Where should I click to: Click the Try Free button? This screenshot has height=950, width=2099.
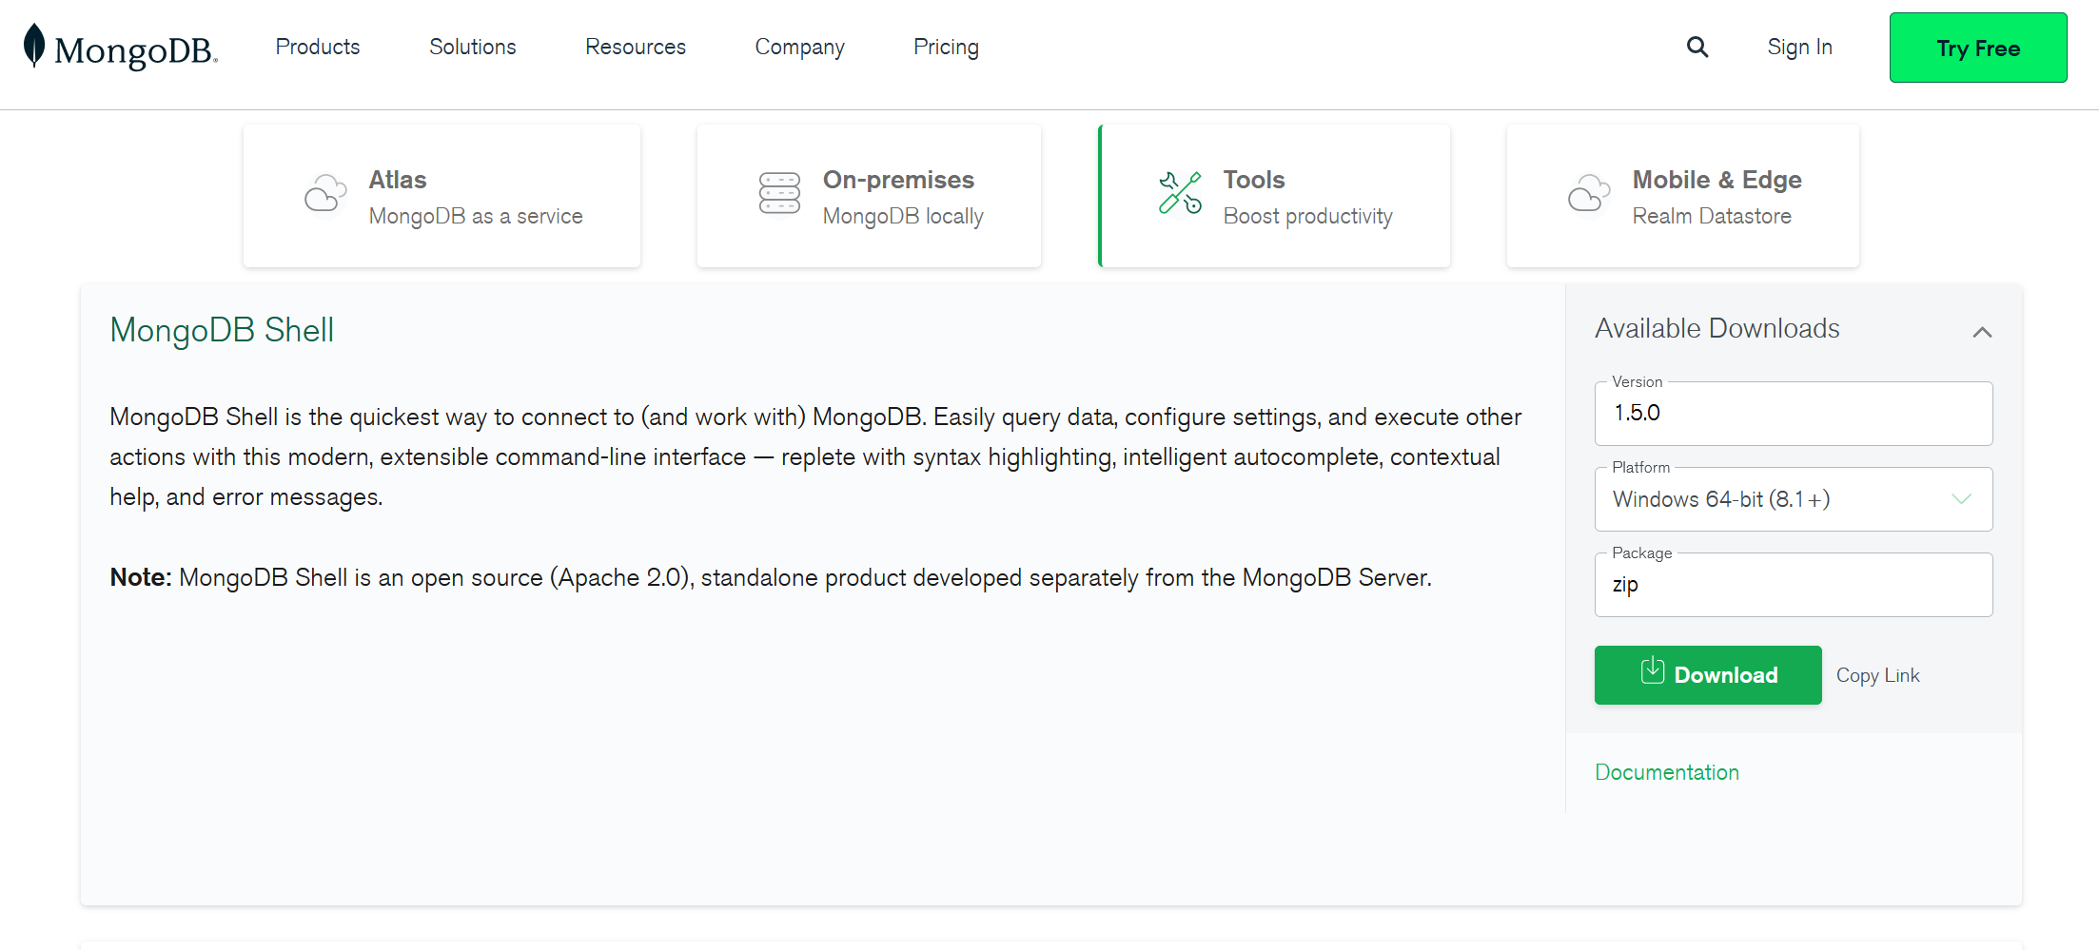point(1977,47)
